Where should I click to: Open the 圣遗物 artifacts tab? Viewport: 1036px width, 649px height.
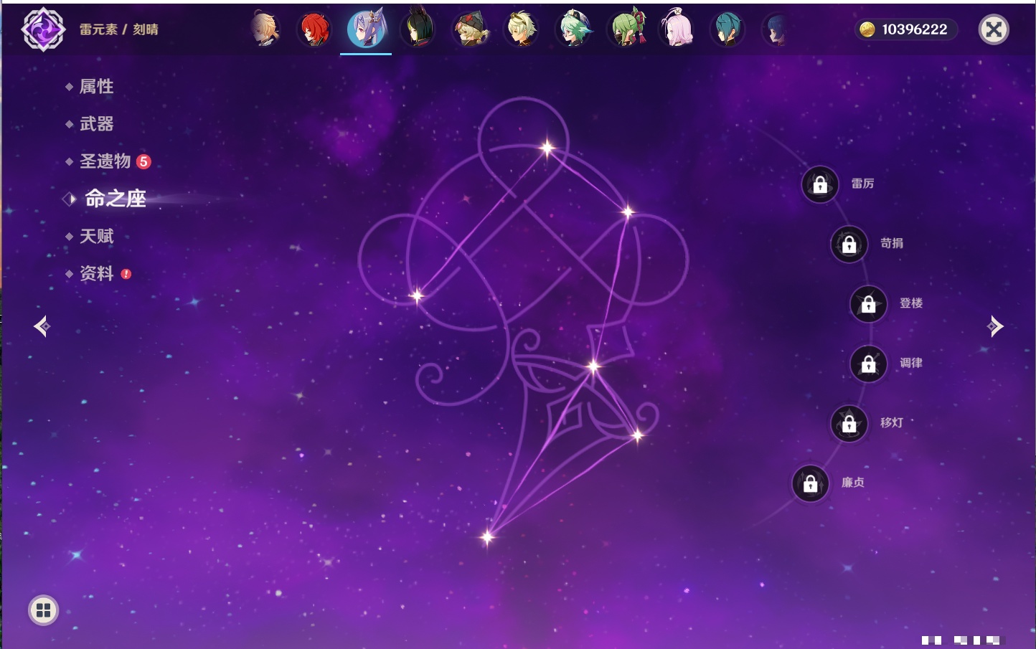coord(105,161)
